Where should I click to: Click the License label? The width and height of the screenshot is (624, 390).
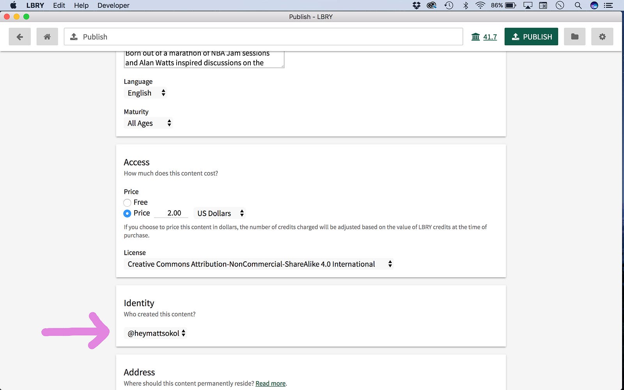click(135, 253)
